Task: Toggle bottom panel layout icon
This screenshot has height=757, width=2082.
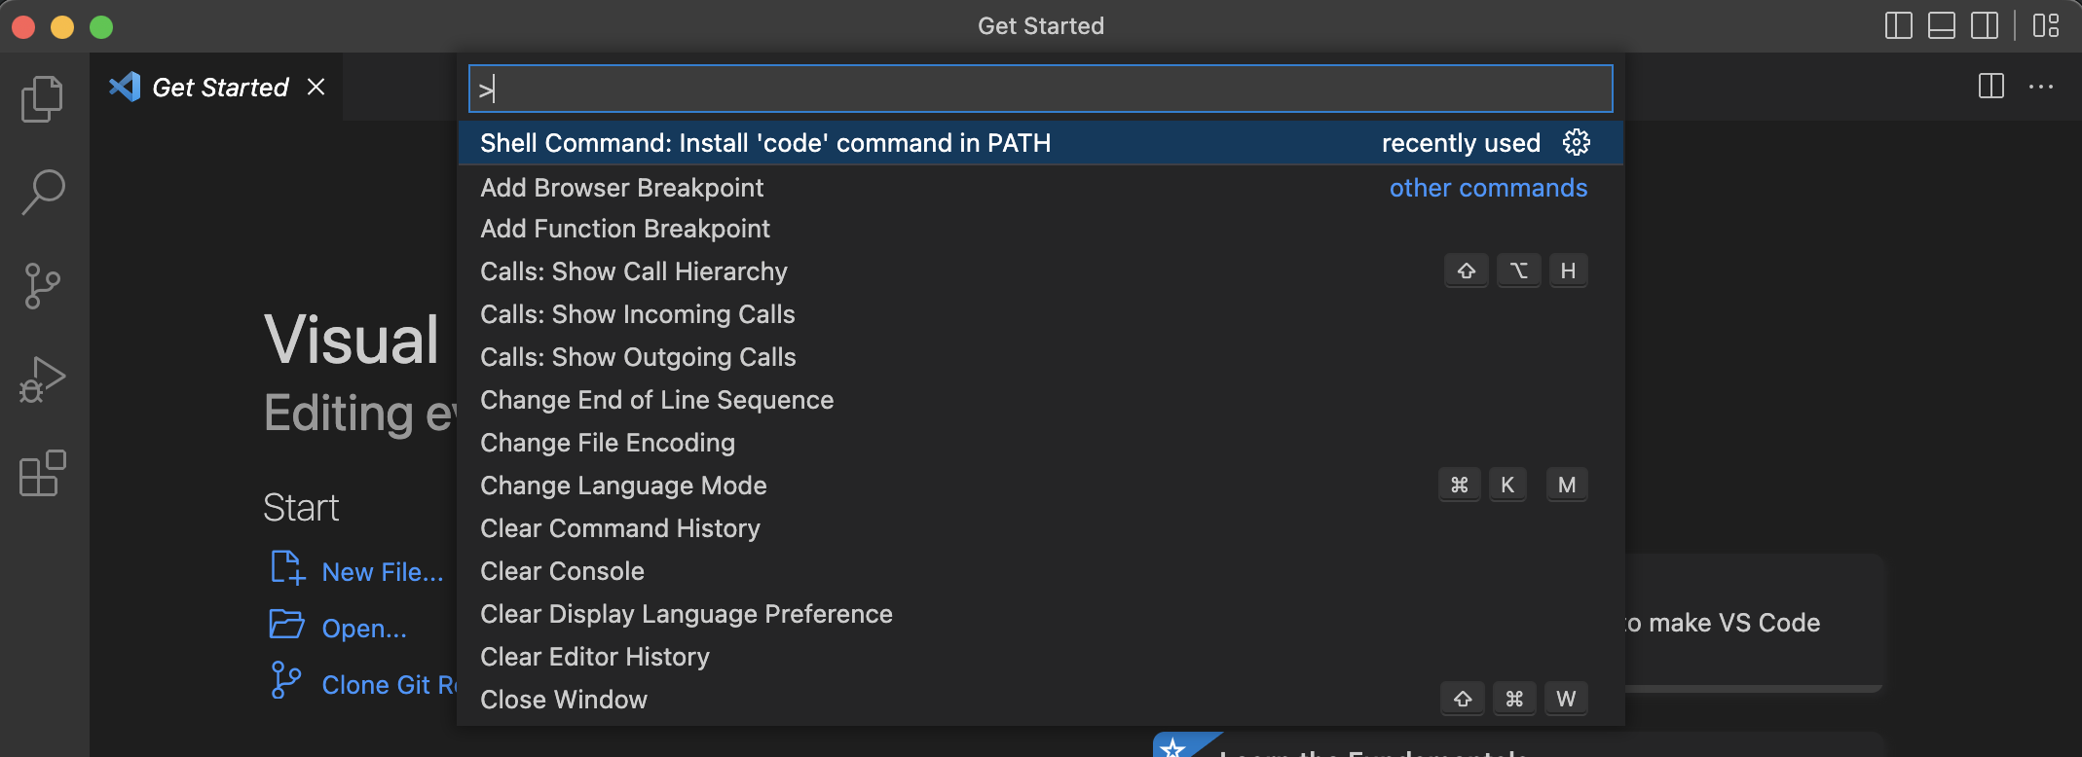Action: (x=1941, y=25)
